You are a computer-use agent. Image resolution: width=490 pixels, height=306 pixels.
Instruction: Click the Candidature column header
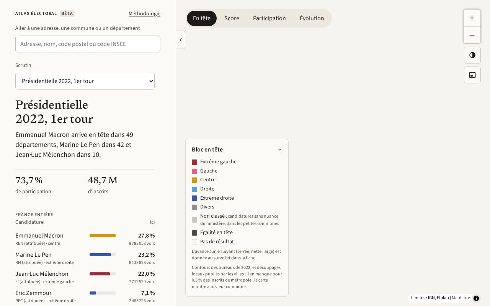pos(29,222)
